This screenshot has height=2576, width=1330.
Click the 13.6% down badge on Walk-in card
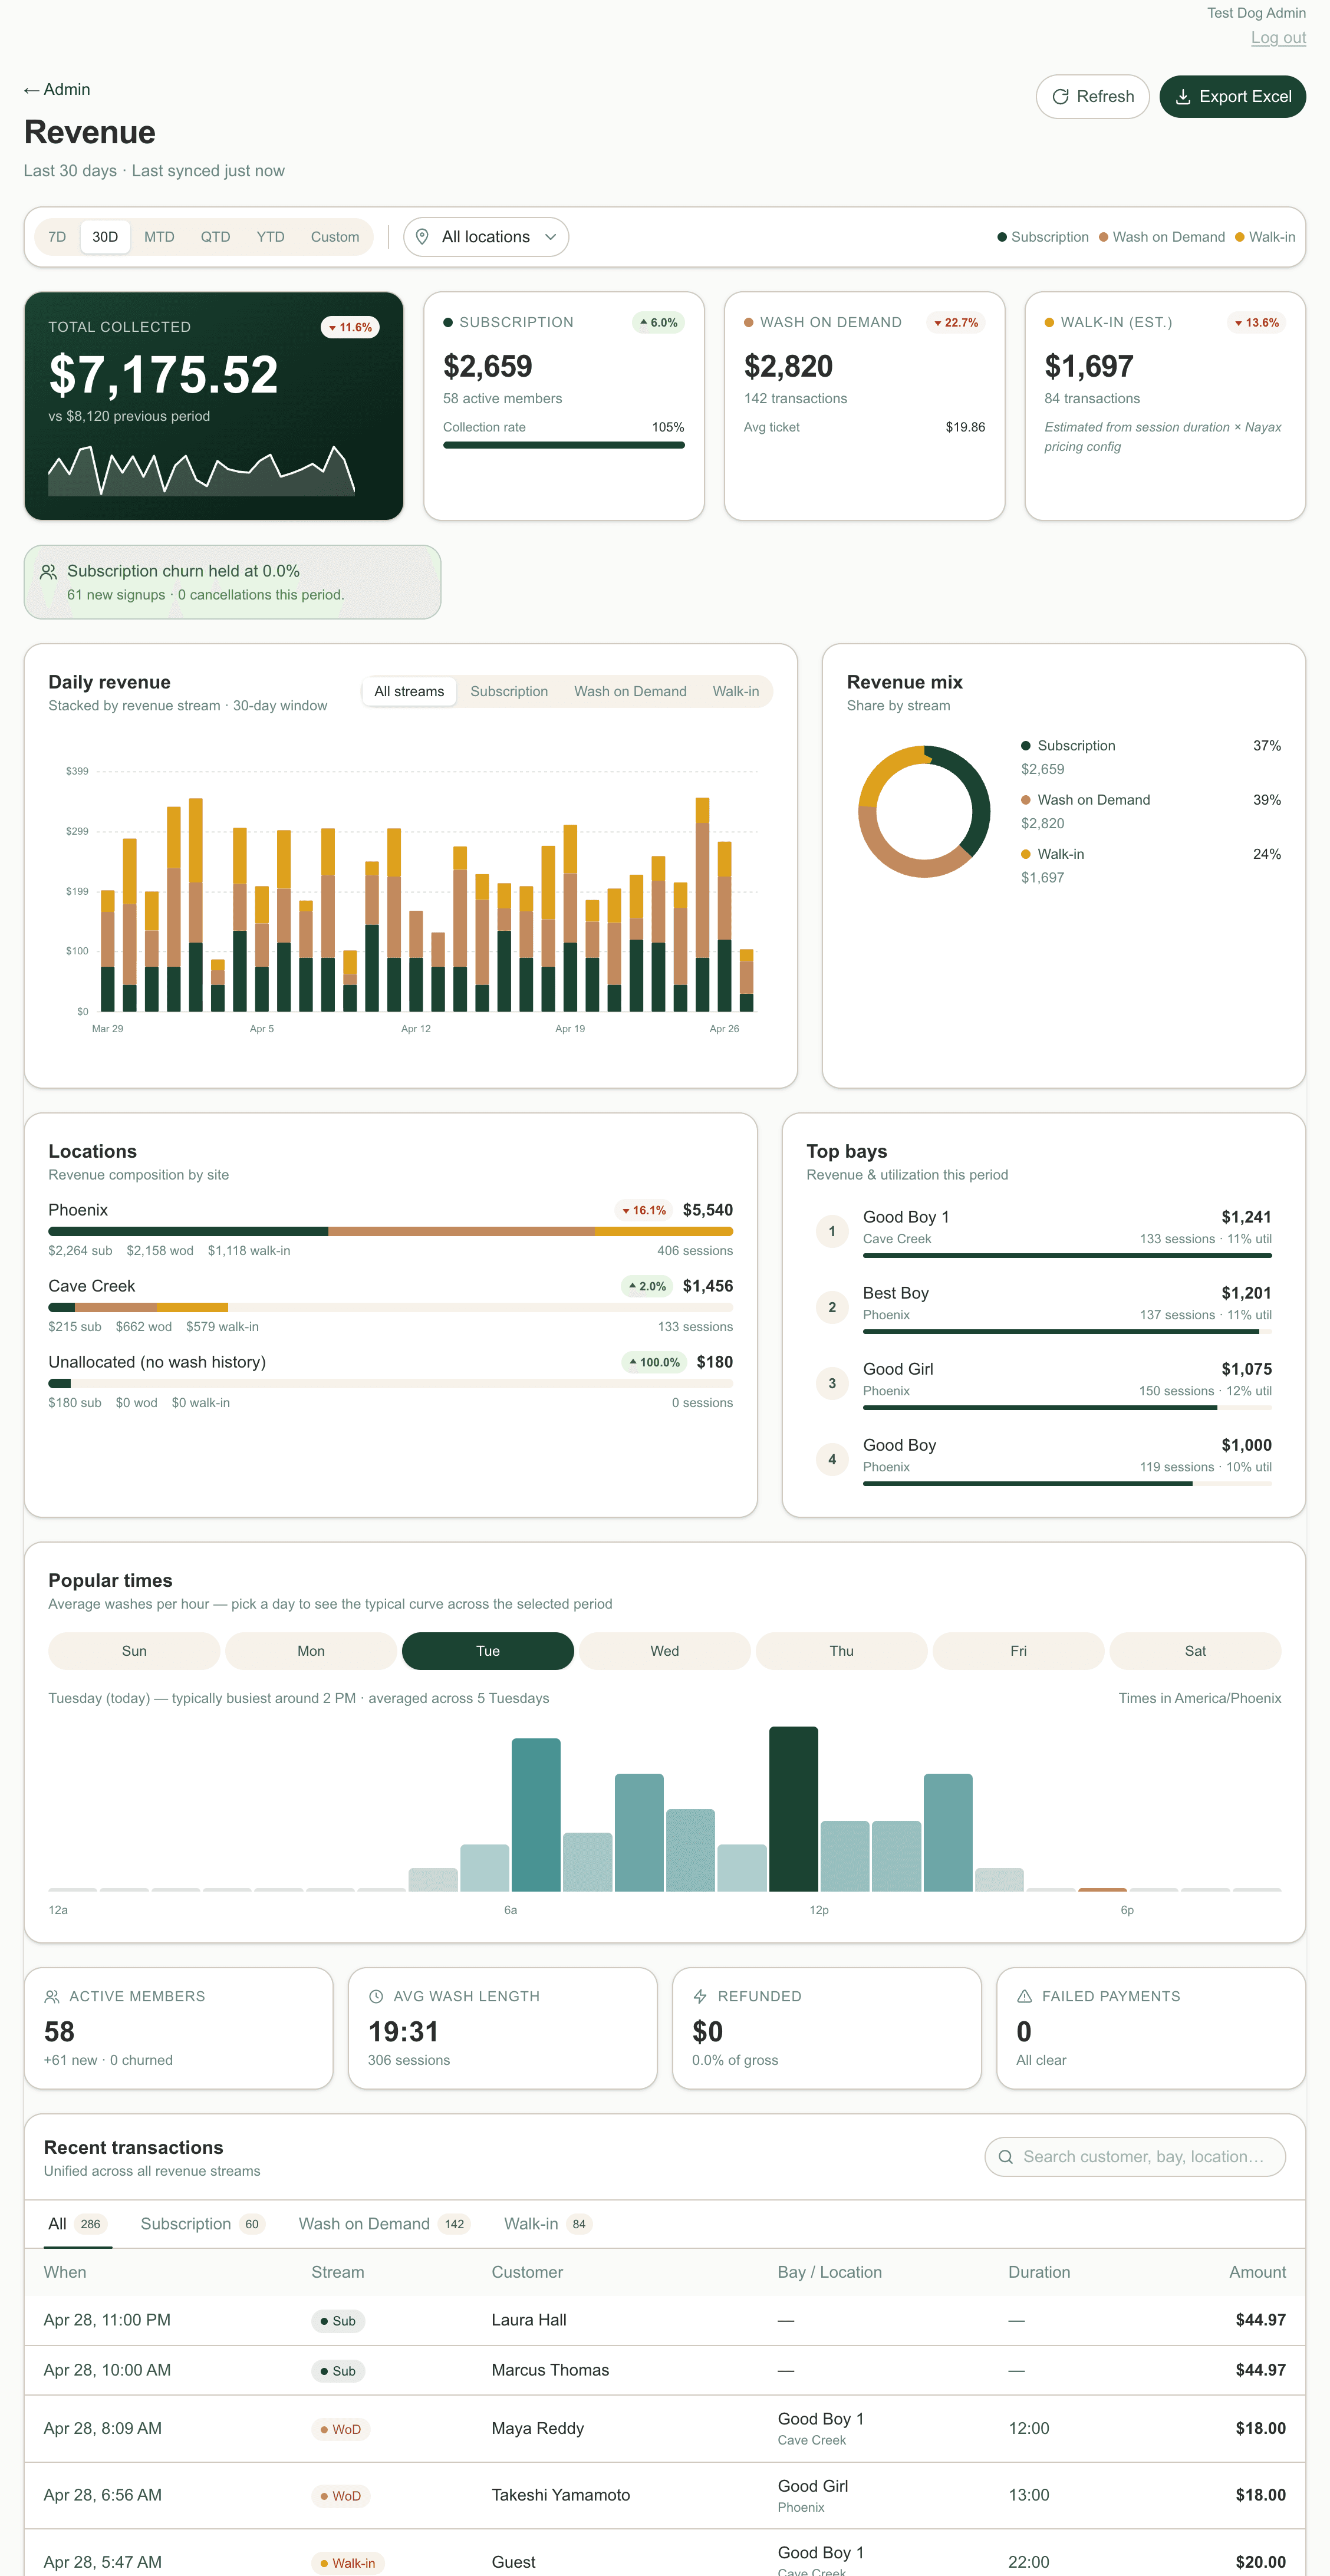(1256, 322)
